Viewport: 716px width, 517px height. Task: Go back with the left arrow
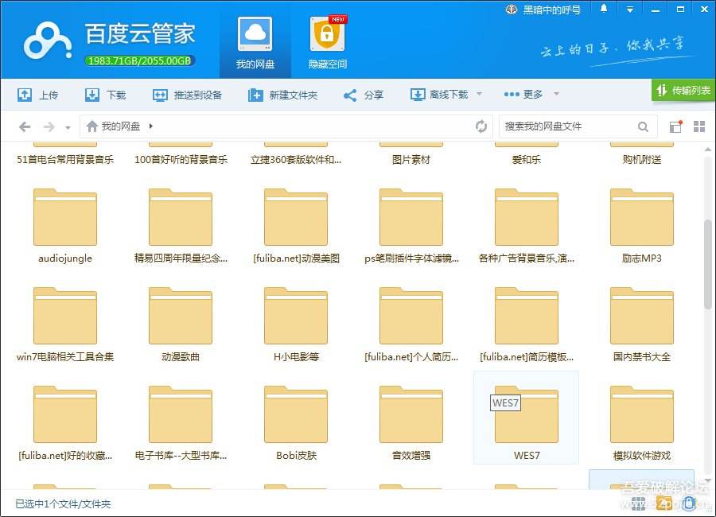25,126
